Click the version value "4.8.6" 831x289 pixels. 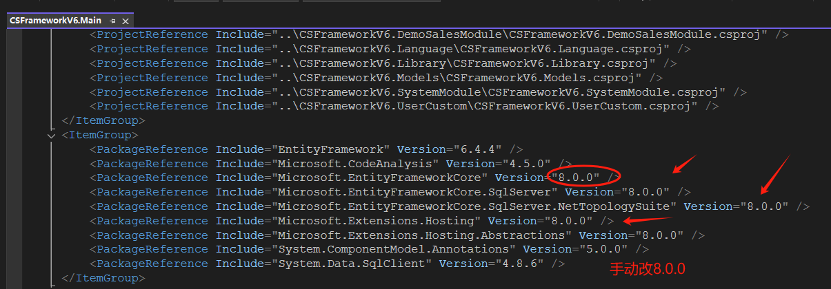(x=521, y=264)
